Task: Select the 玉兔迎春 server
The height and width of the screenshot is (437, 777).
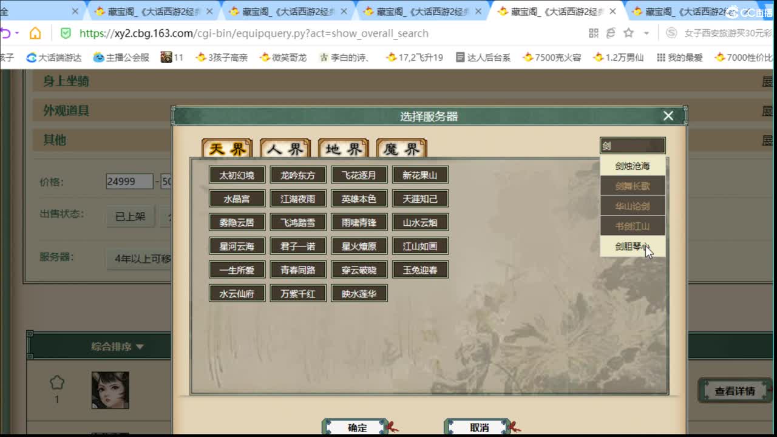Action: 420,269
